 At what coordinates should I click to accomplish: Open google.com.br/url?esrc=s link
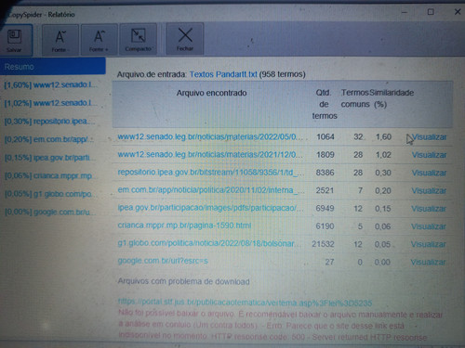coord(163,261)
